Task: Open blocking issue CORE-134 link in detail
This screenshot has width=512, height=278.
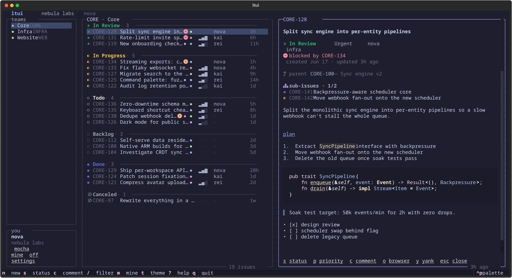Action: (x=334, y=56)
